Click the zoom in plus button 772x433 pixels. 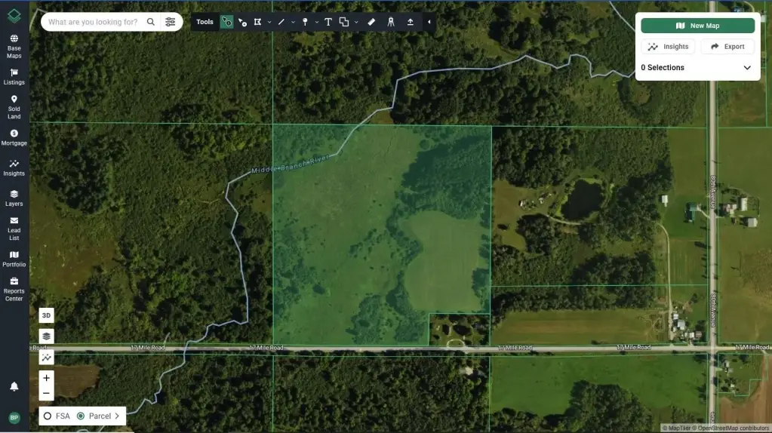(x=47, y=378)
